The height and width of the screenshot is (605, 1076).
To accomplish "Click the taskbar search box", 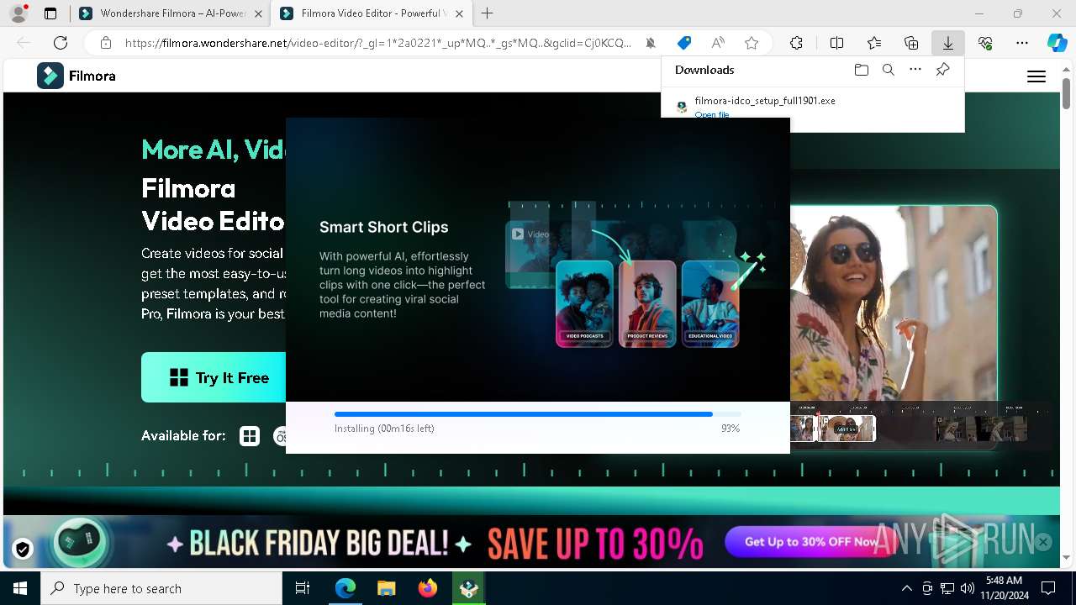I will 161,588.
